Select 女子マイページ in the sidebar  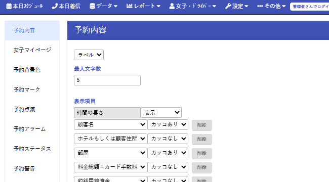(32, 50)
